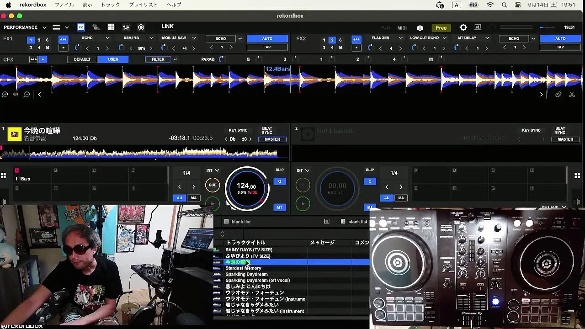This screenshot has height=329, width=585.
Task: Open the sampler panel icon
Action: click(x=96, y=27)
